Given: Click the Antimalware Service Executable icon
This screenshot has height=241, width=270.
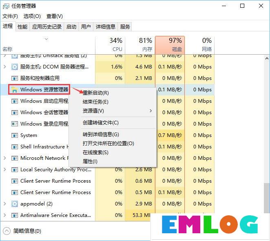Looking at the screenshot, I should 14,215.
